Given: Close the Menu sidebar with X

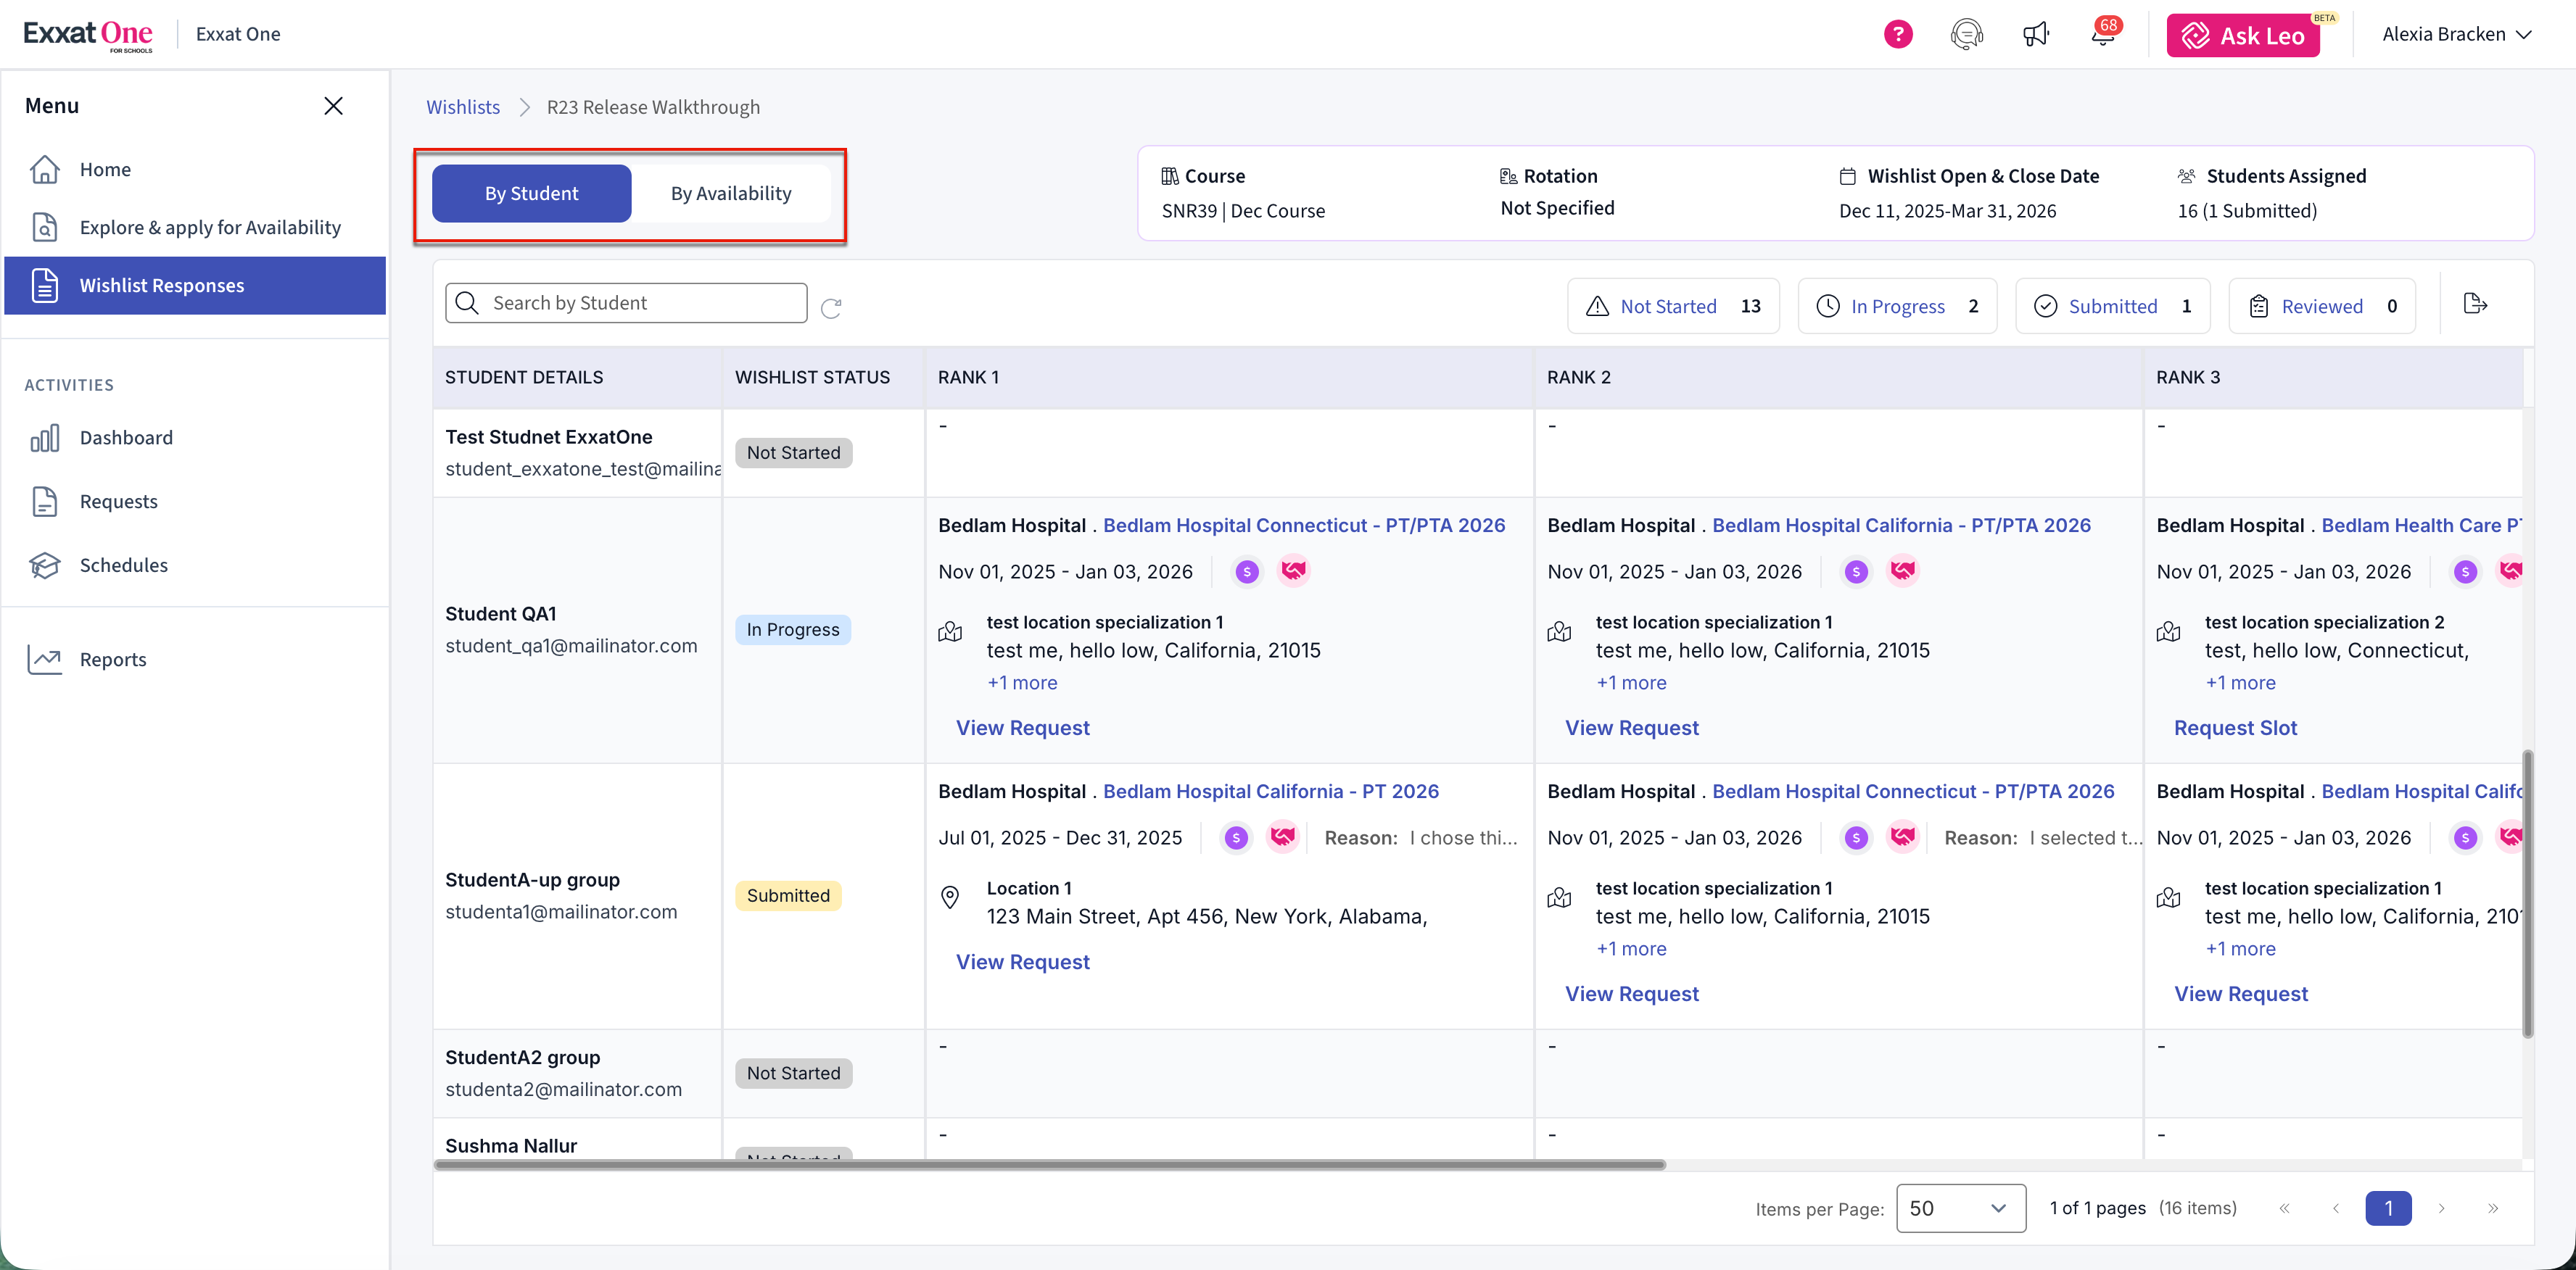Looking at the screenshot, I should (333, 106).
